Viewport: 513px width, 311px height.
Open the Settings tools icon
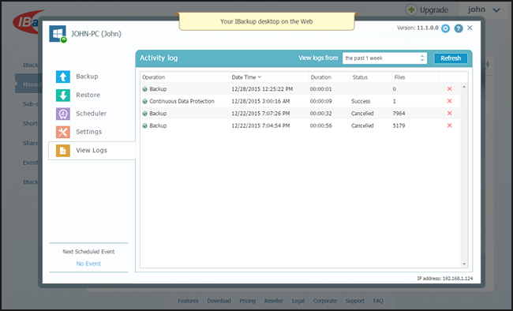63,132
